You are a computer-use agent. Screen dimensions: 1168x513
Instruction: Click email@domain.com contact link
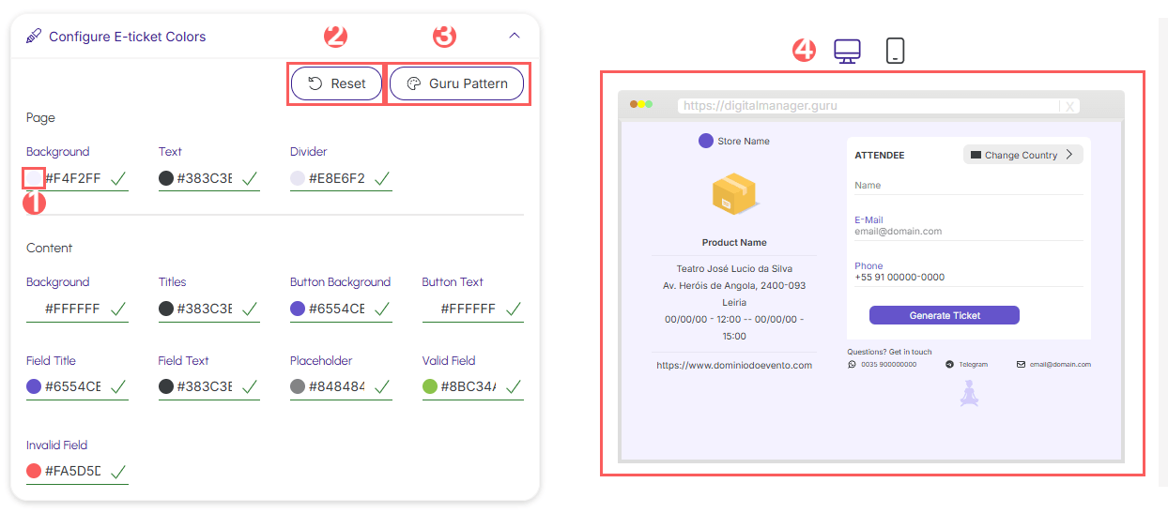(1060, 364)
